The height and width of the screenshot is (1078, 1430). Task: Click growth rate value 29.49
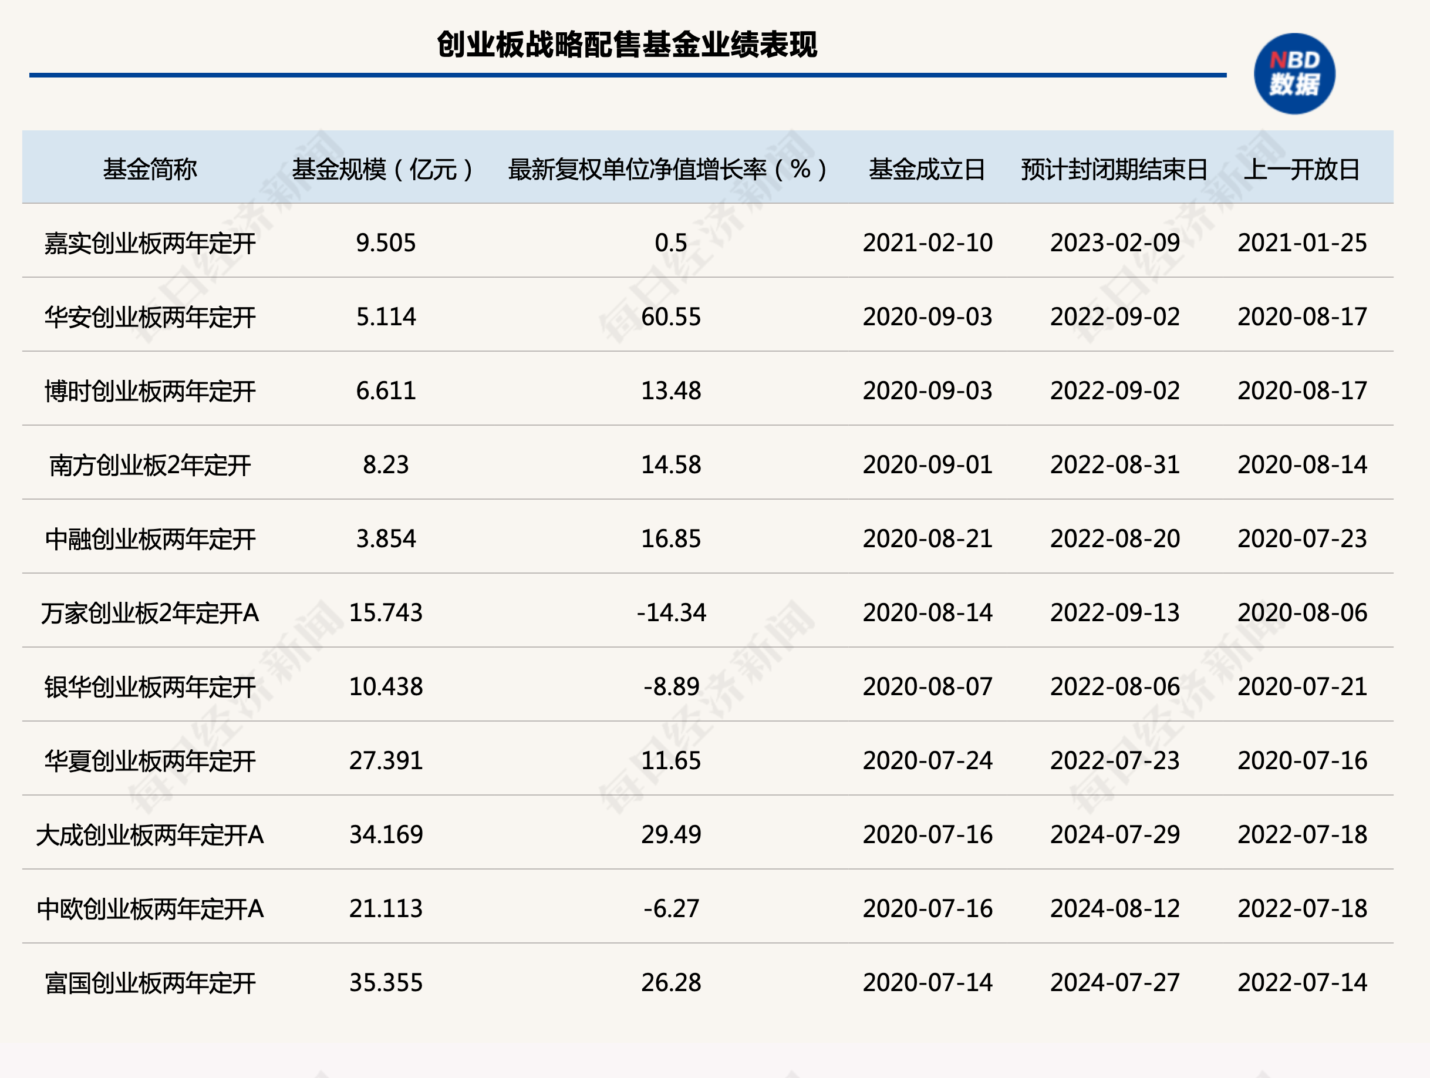point(671,835)
